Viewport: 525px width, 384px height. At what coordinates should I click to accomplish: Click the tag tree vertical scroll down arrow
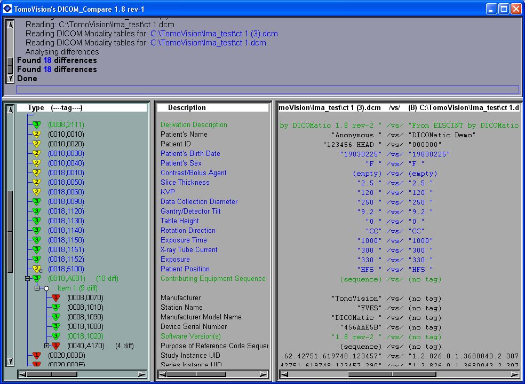(x=10, y=361)
